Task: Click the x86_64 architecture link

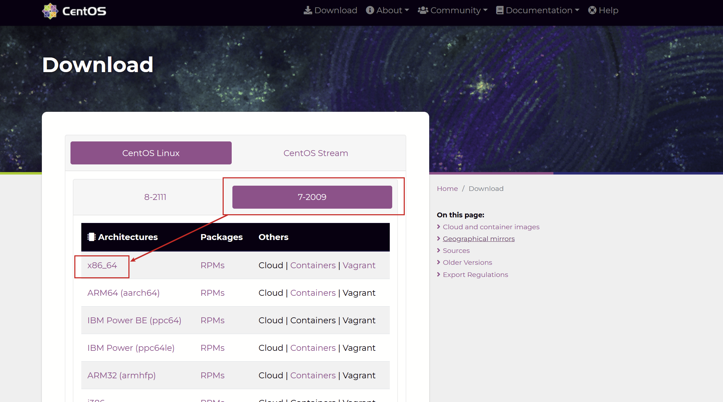Action: pos(102,265)
